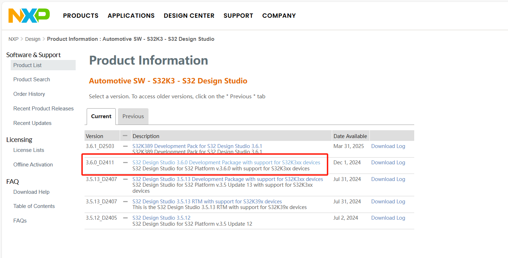Image resolution: width=508 pixels, height=258 pixels.
Task: Click the NXP logo
Action: pos(29,16)
